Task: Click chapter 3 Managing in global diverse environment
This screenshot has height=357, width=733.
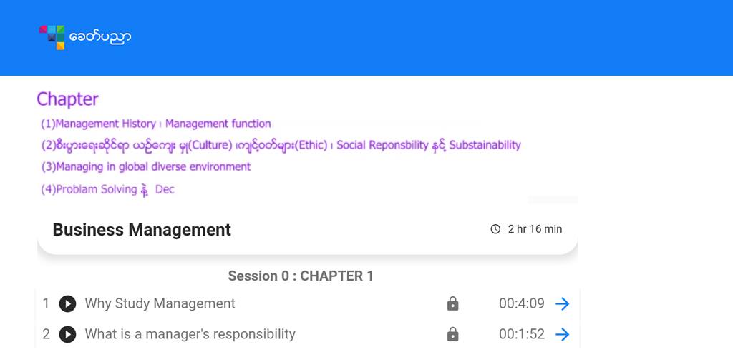Action: coord(145,166)
